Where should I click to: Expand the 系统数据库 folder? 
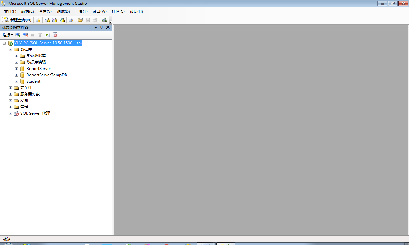[16, 56]
